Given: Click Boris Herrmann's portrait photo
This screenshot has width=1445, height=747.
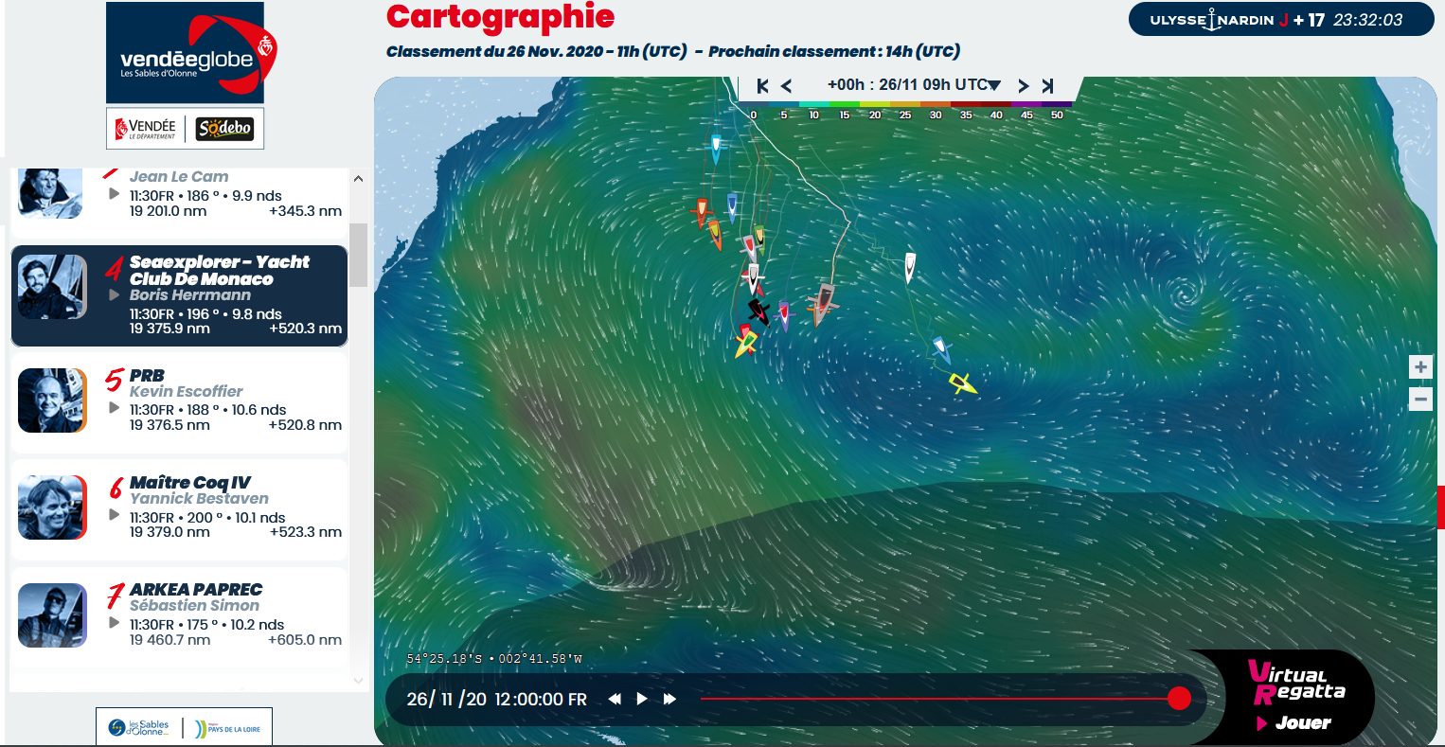Looking at the screenshot, I should click(x=52, y=287).
